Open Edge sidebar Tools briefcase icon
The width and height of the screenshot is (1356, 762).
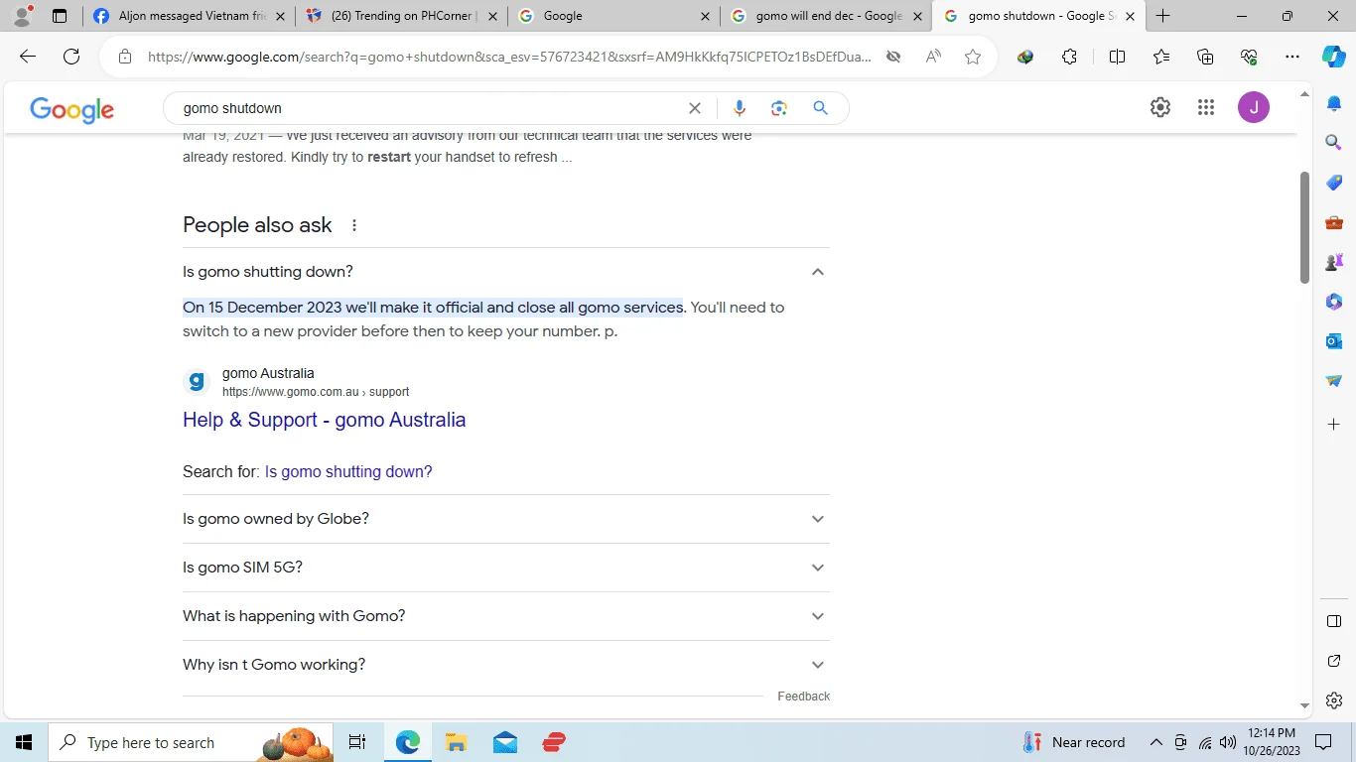pos(1334,222)
